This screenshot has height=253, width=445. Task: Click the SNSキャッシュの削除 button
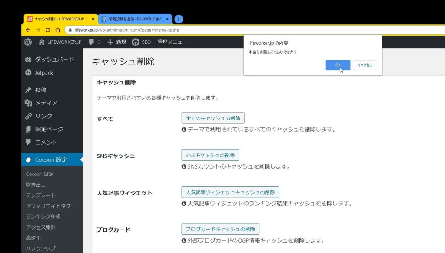pos(210,155)
